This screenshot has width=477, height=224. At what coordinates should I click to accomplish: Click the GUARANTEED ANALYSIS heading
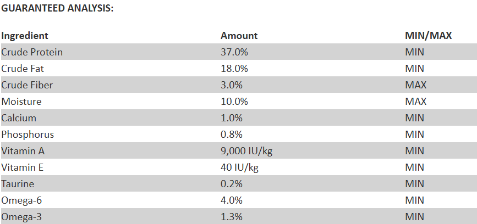[x=57, y=9]
